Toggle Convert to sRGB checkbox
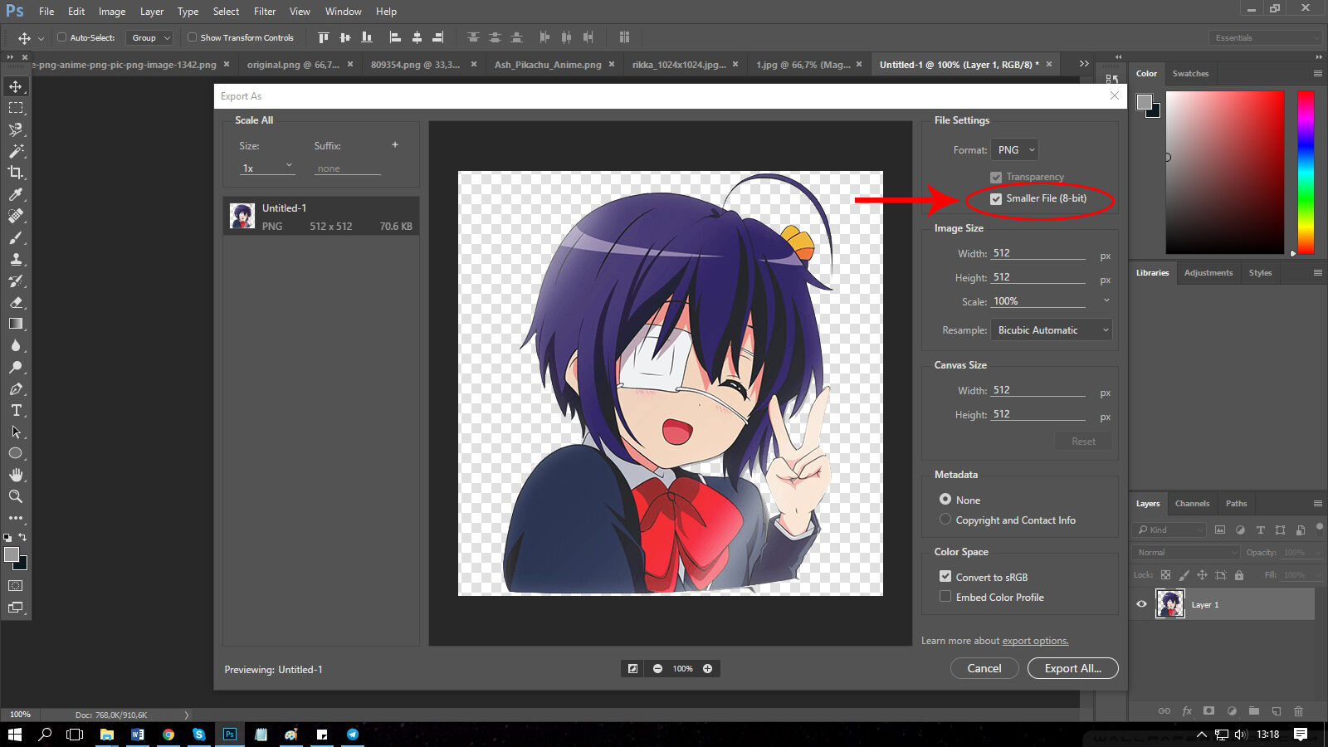This screenshot has height=747, width=1328. pos(945,576)
